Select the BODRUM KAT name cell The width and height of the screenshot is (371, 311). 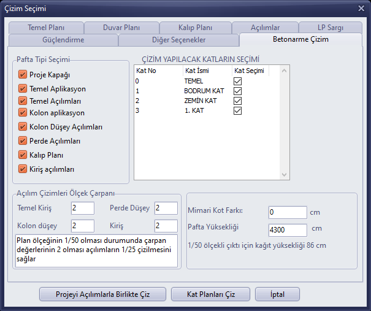pyautogui.click(x=204, y=91)
